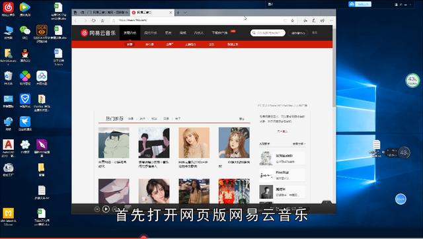The height and width of the screenshot is (239, 423).
Task: Open 我的音乐 in top navigation
Action: (150, 33)
